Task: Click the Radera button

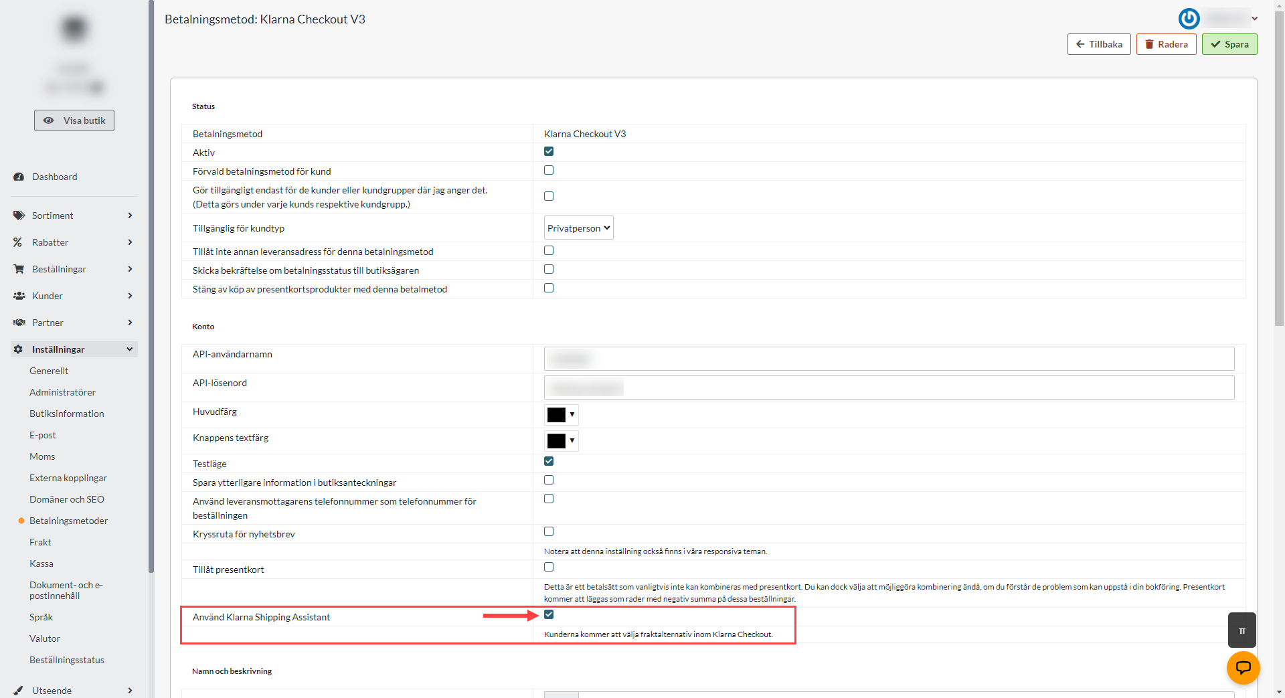Action: click(x=1166, y=44)
